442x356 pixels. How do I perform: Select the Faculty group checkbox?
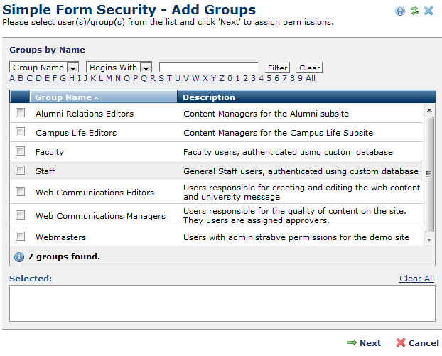tap(21, 151)
